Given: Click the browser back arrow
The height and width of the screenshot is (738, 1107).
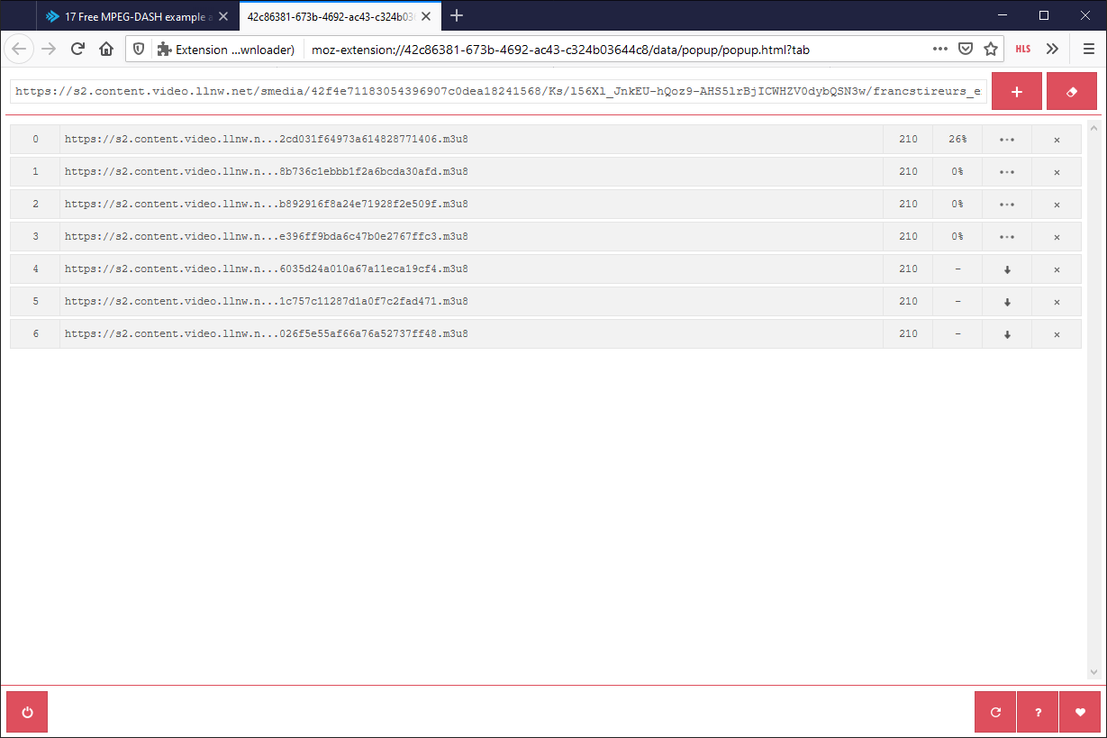Looking at the screenshot, I should [20, 50].
